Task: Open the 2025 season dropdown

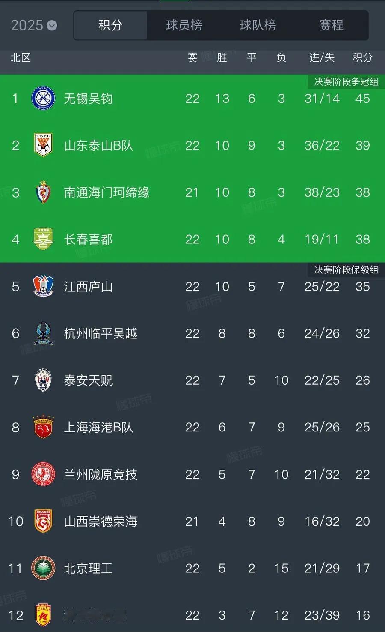Action: click(x=34, y=25)
